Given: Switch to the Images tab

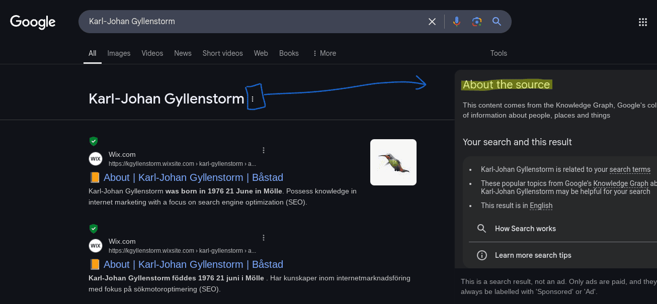Looking at the screenshot, I should pos(119,53).
